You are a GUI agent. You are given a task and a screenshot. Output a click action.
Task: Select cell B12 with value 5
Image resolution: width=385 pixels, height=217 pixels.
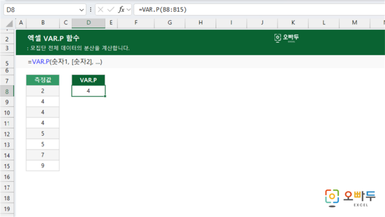[43, 133]
